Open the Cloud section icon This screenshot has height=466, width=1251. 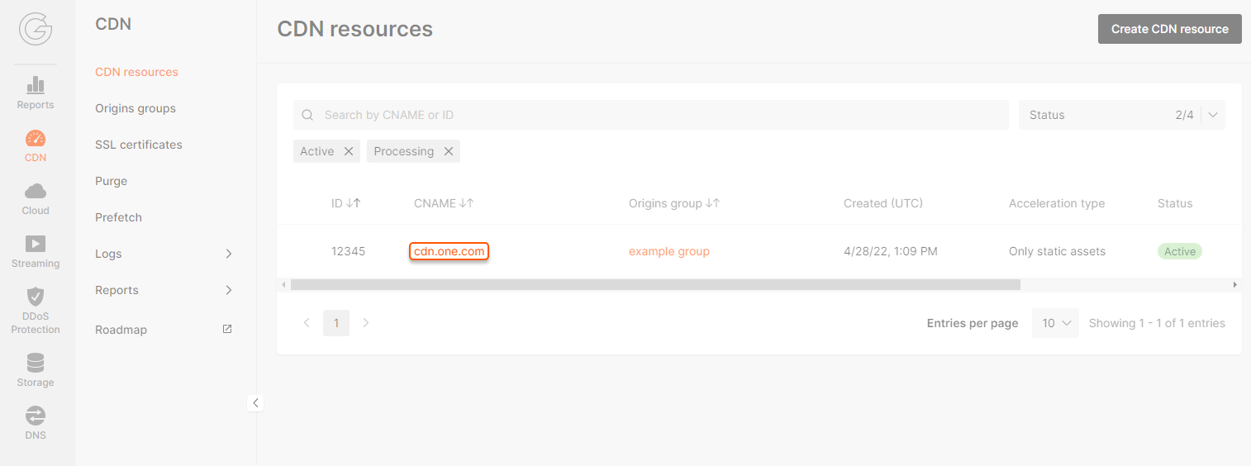pyautogui.click(x=36, y=192)
